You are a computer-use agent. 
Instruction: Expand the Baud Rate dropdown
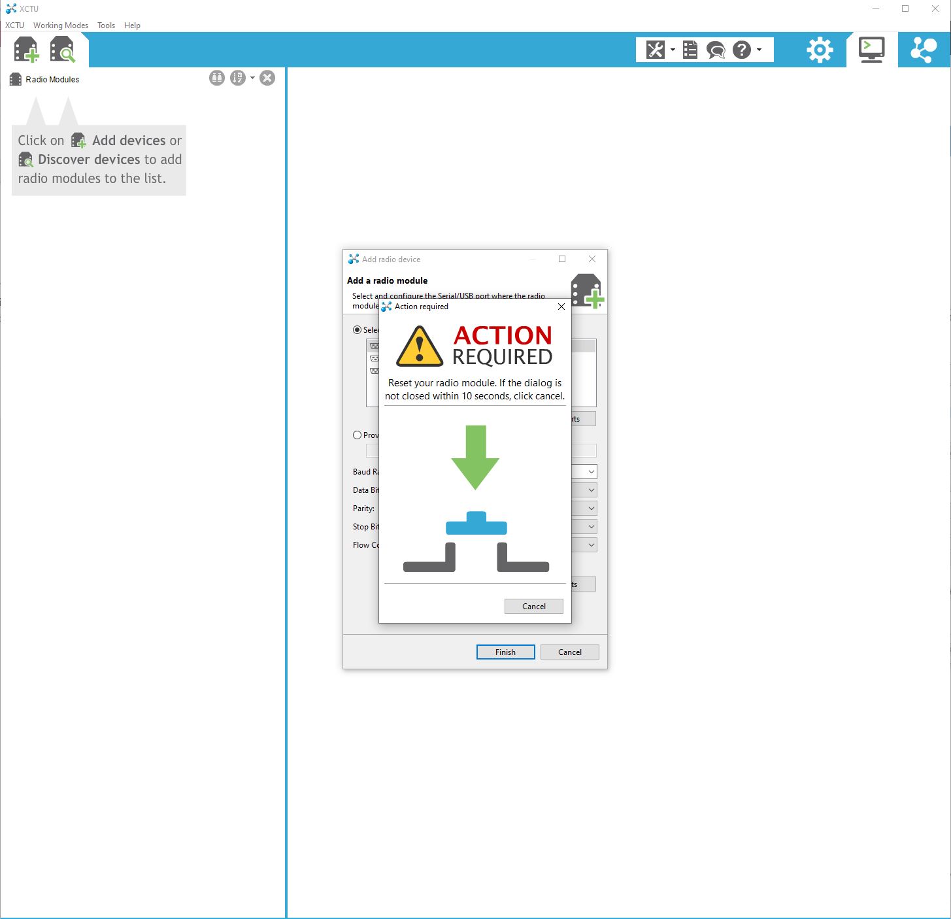[x=591, y=472]
